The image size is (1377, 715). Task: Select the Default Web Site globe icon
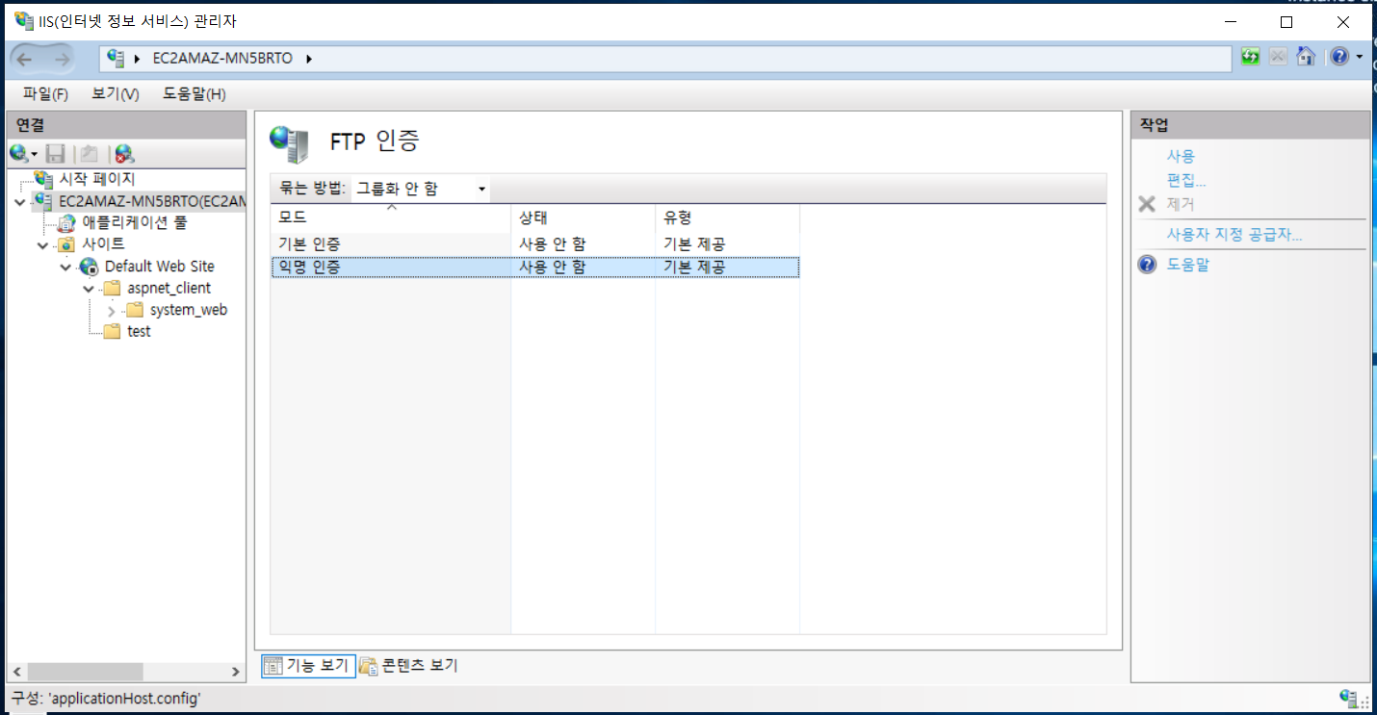pos(90,267)
